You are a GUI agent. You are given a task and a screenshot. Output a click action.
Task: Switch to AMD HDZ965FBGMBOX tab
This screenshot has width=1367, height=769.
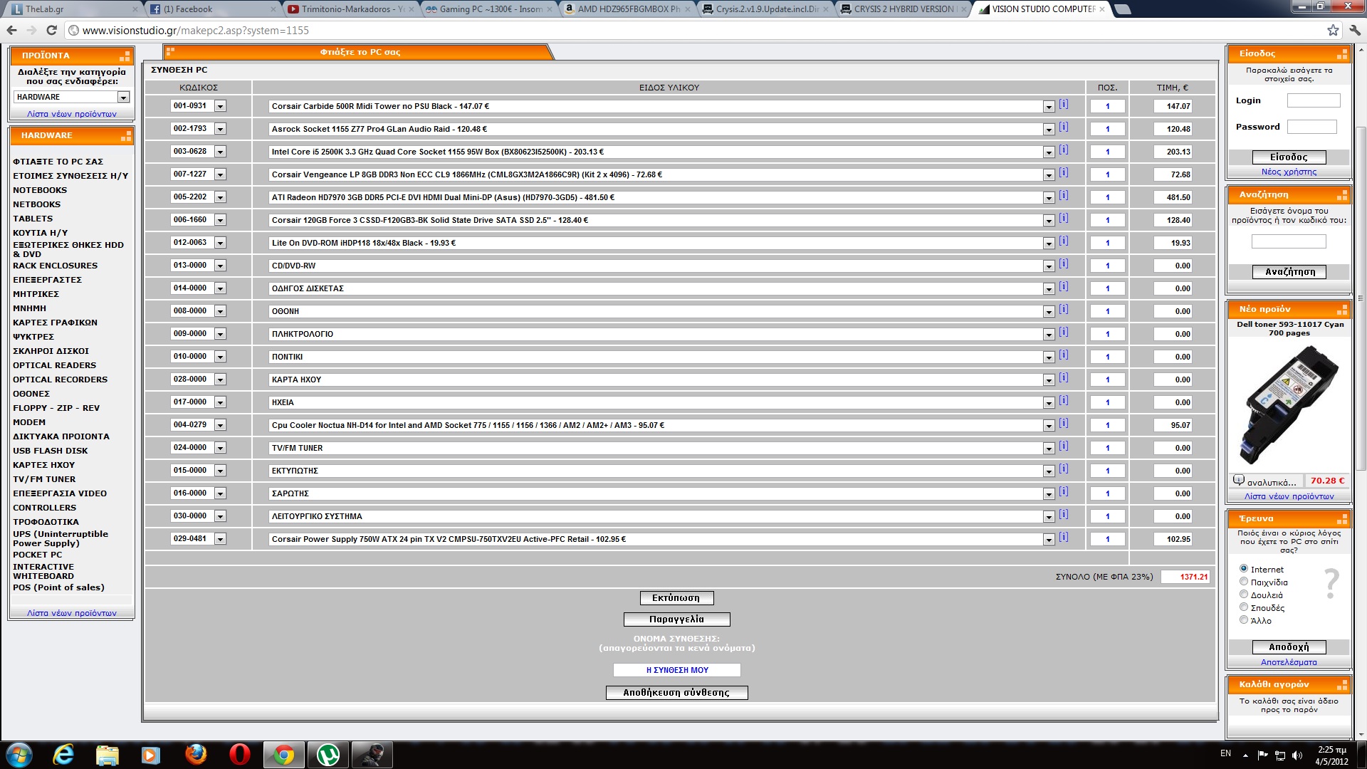click(625, 9)
